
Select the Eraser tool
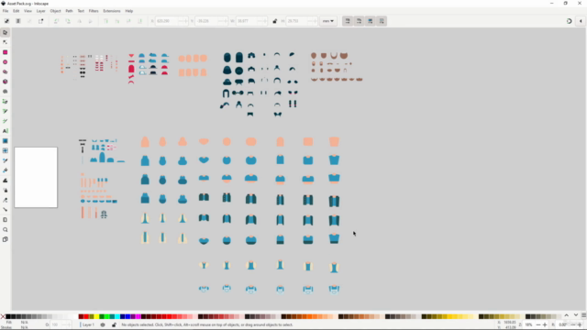click(x=6, y=200)
